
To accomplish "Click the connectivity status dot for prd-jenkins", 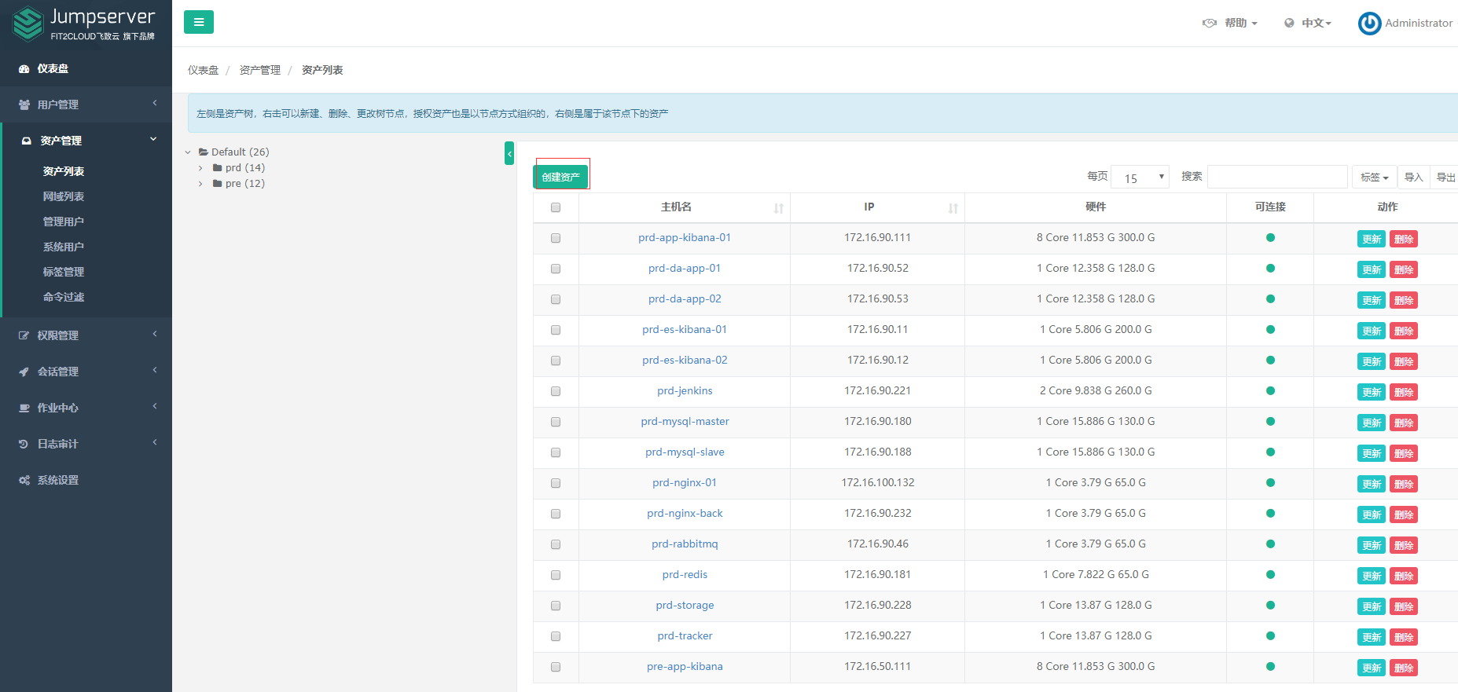I will coord(1270,391).
